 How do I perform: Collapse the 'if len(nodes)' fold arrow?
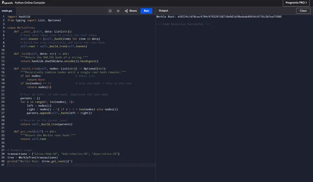coord(6,83)
